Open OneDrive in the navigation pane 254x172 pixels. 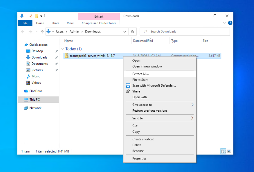pyautogui.click(x=36, y=91)
